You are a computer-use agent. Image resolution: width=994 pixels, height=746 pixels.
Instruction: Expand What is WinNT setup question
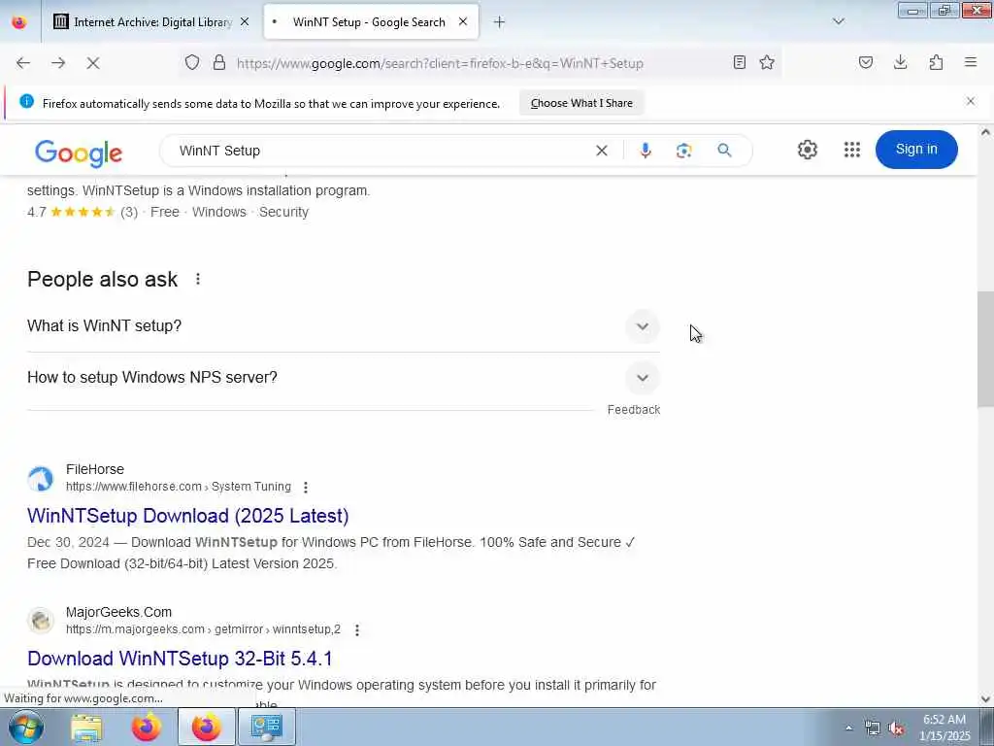coord(343,326)
